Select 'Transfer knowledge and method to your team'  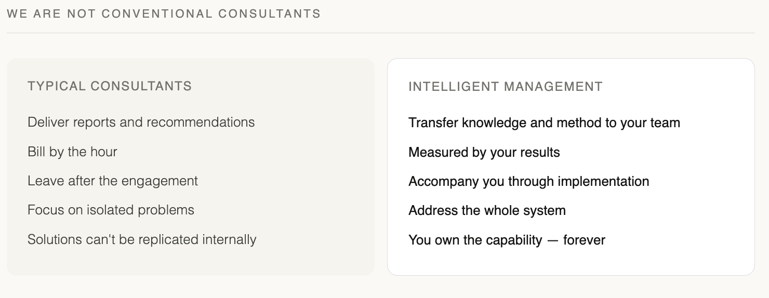pyautogui.click(x=544, y=123)
